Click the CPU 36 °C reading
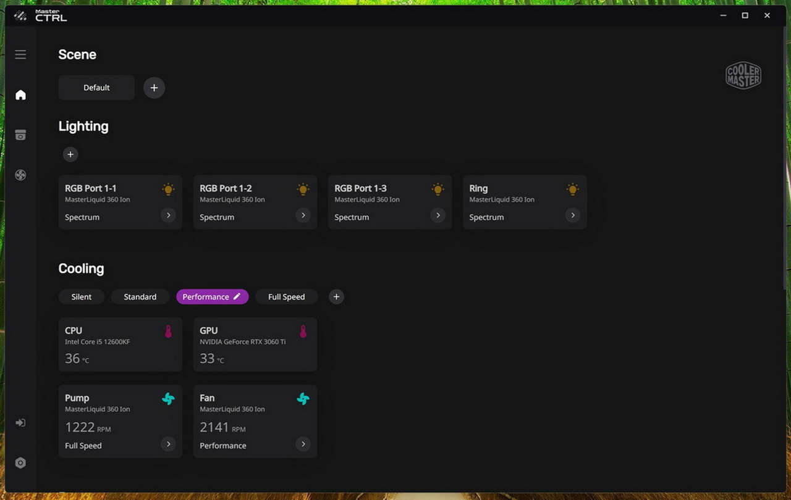 pyautogui.click(x=77, y=359)
